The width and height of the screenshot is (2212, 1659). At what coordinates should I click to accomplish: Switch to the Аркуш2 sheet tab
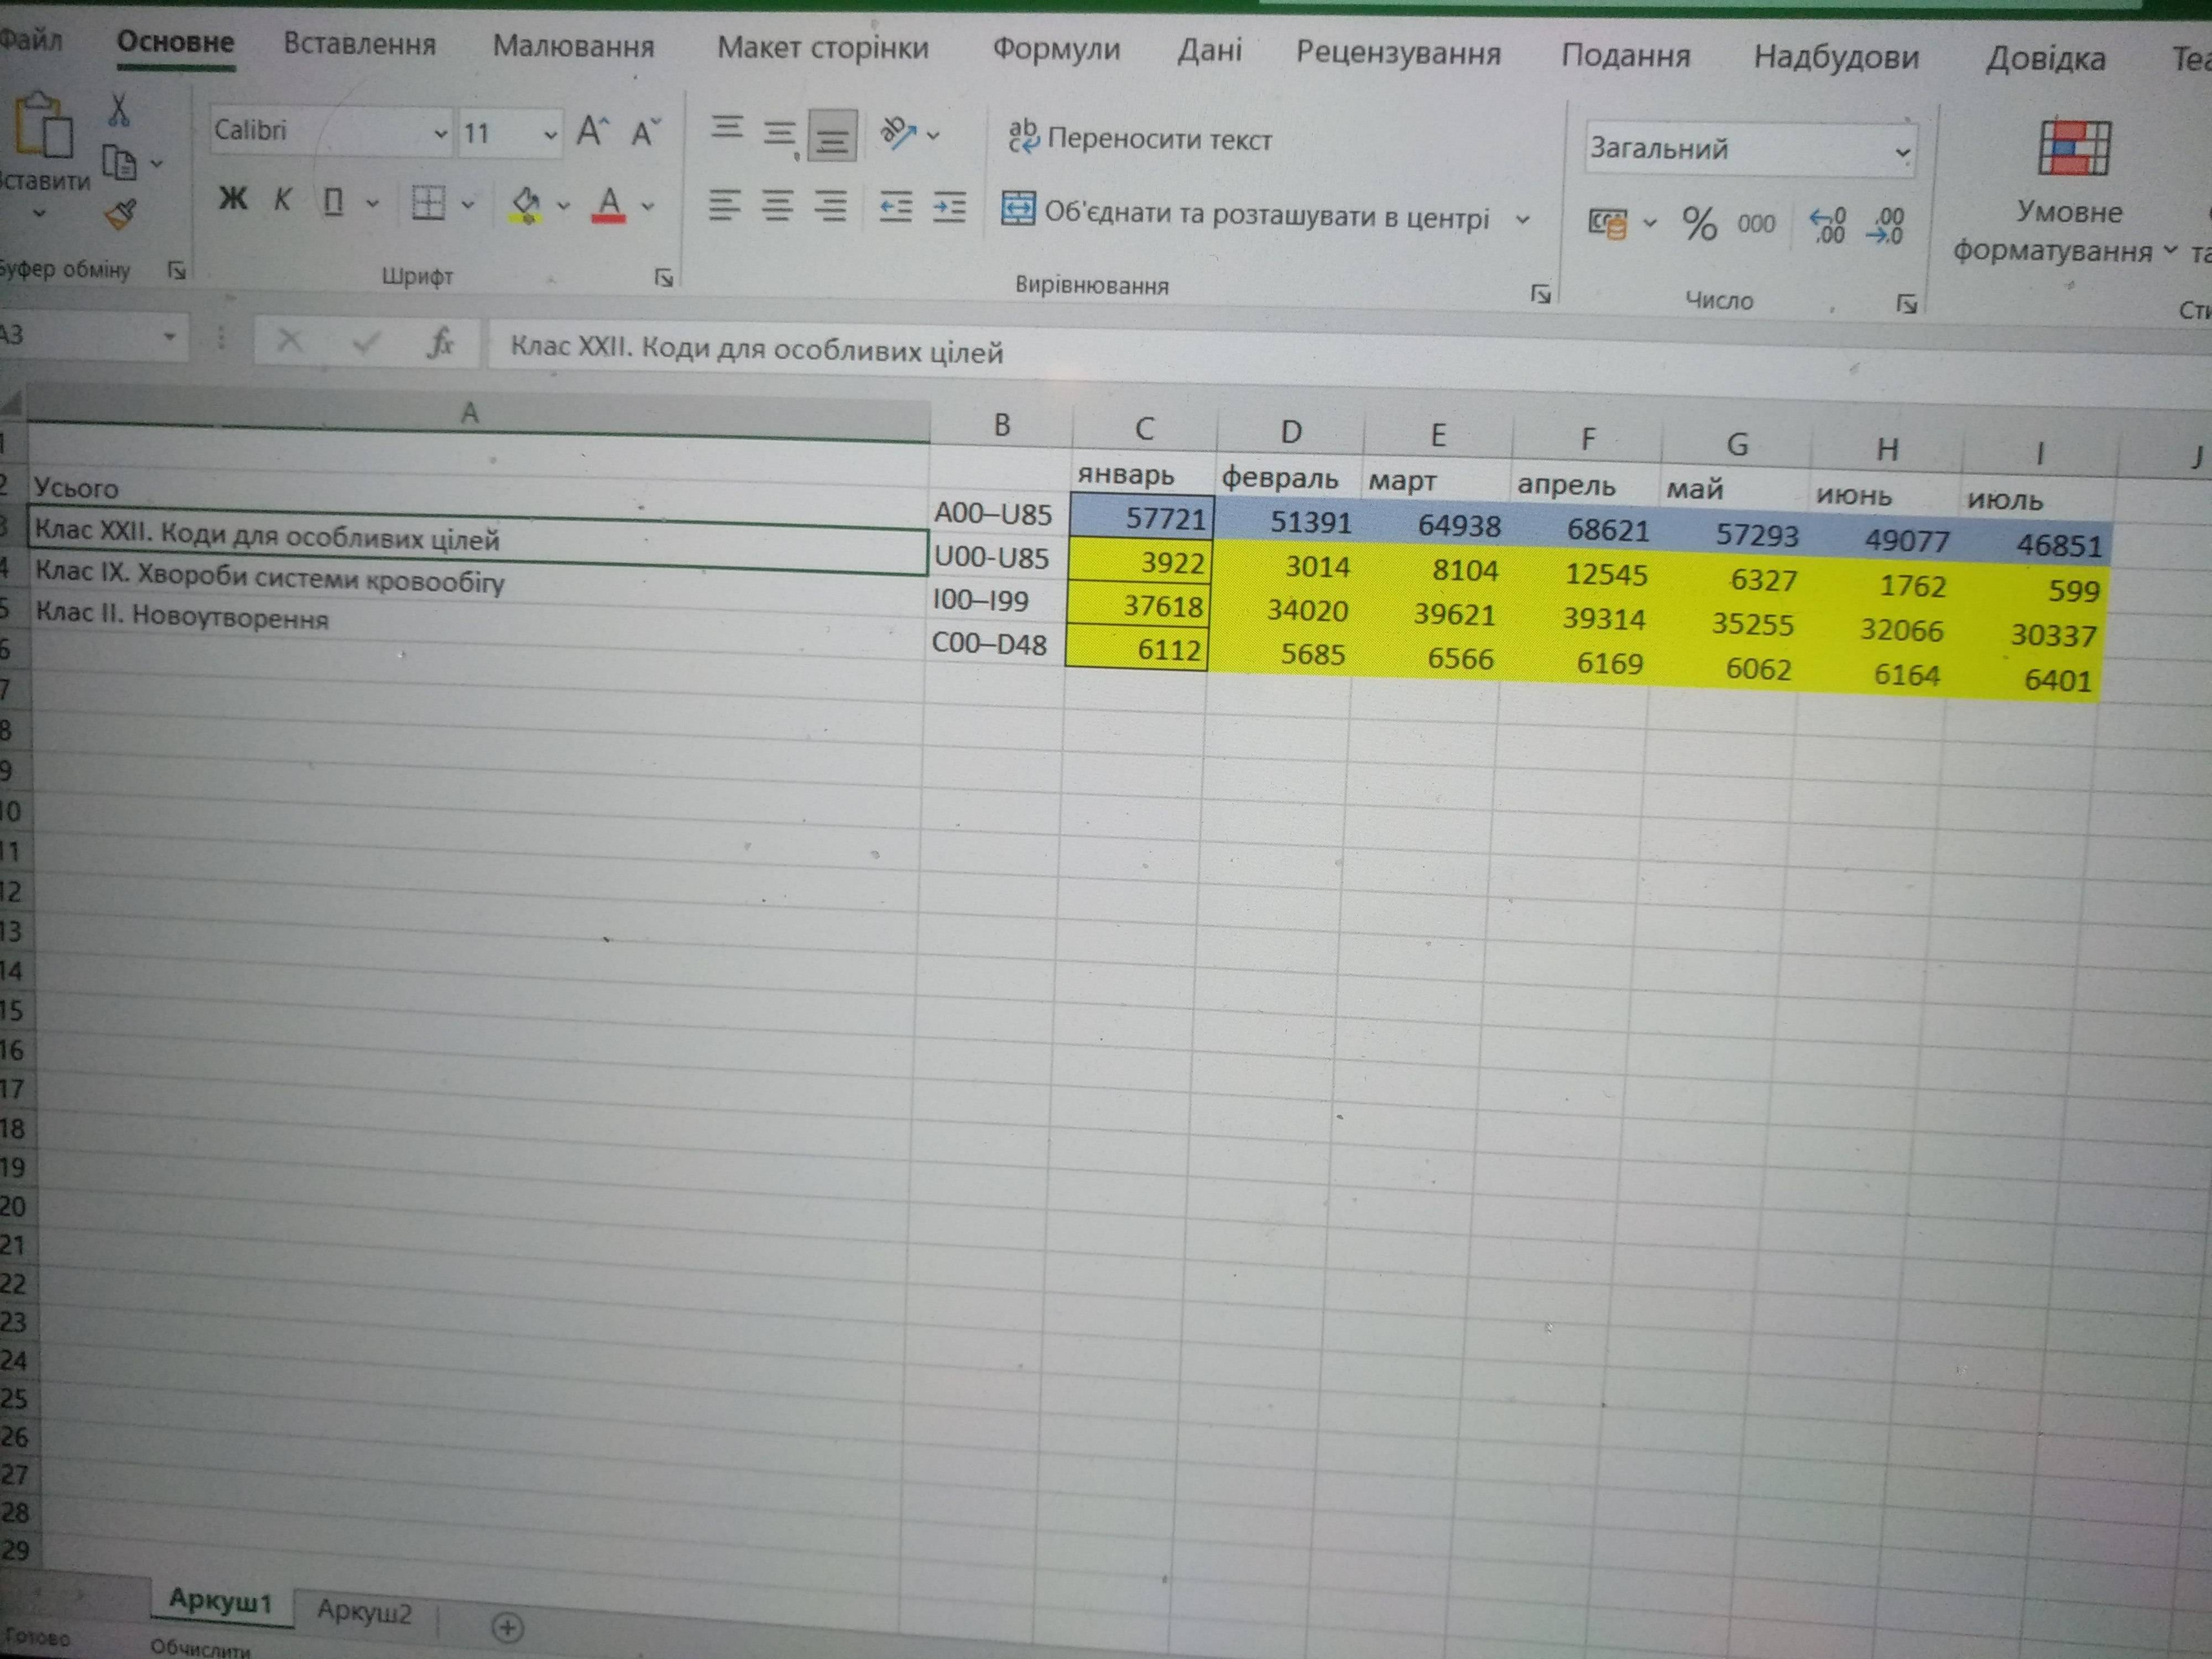(x=364, y=1611)
